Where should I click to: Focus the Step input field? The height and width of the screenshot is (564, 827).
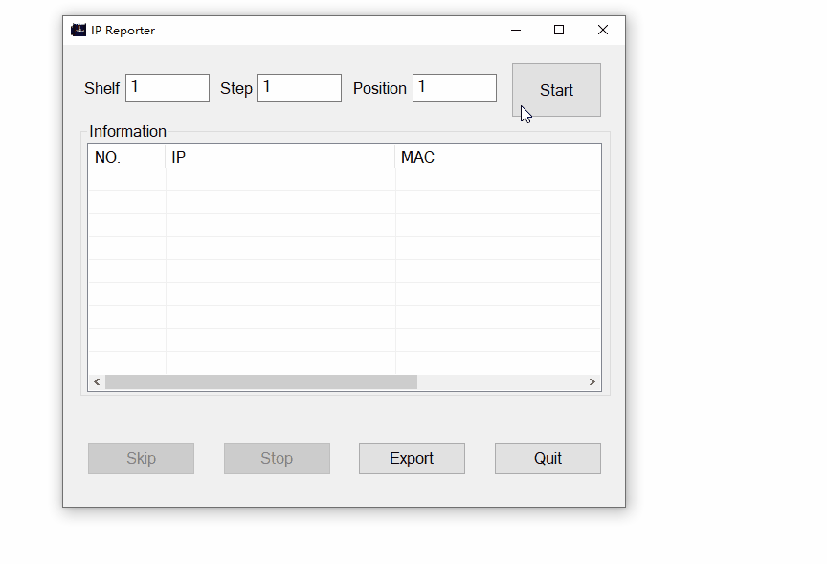[299, 88]
